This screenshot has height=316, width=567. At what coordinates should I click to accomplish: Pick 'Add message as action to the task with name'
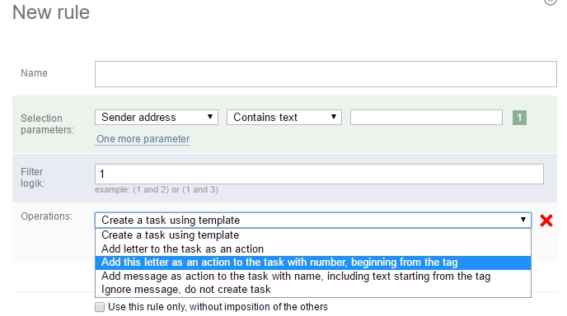(313, 276)
